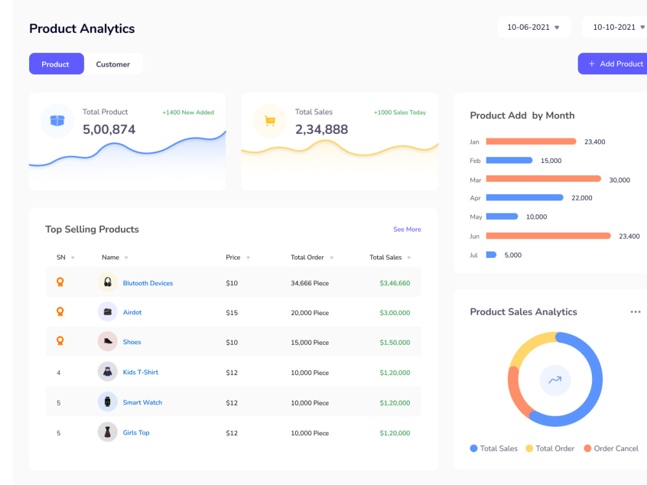Click the trend arrow icon in donut chart center

[555, 380]
